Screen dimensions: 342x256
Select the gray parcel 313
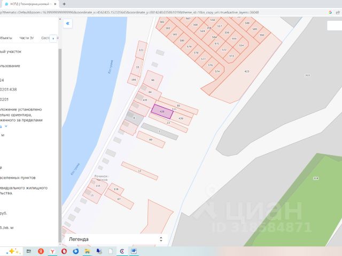click(x=307, y=75)
